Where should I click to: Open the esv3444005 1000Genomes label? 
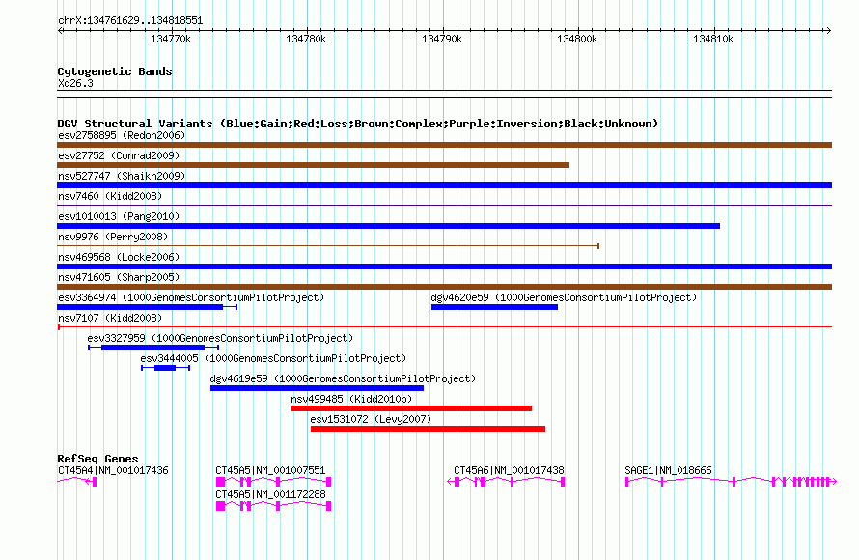[x=273, y=358]
